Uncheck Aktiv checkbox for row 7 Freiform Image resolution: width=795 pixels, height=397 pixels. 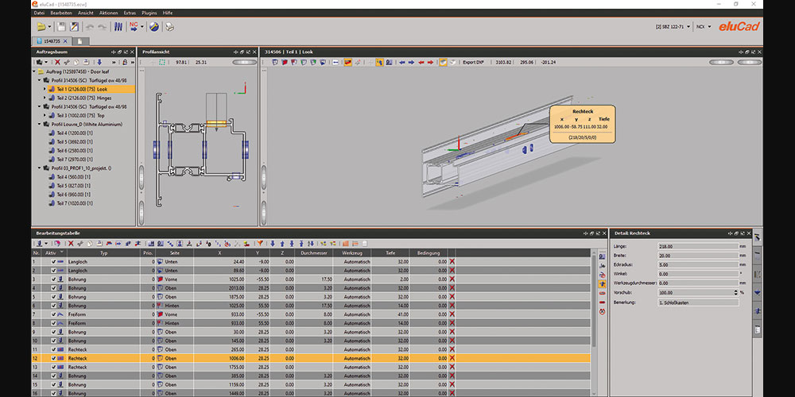pos(54,314)
